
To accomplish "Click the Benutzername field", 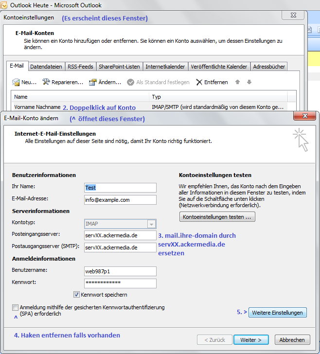I will click(x=120, y=271).
